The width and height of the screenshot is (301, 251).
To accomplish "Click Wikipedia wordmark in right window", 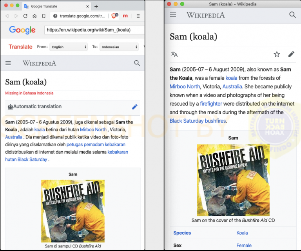I will pyautogui.click(x=206, y=15).
